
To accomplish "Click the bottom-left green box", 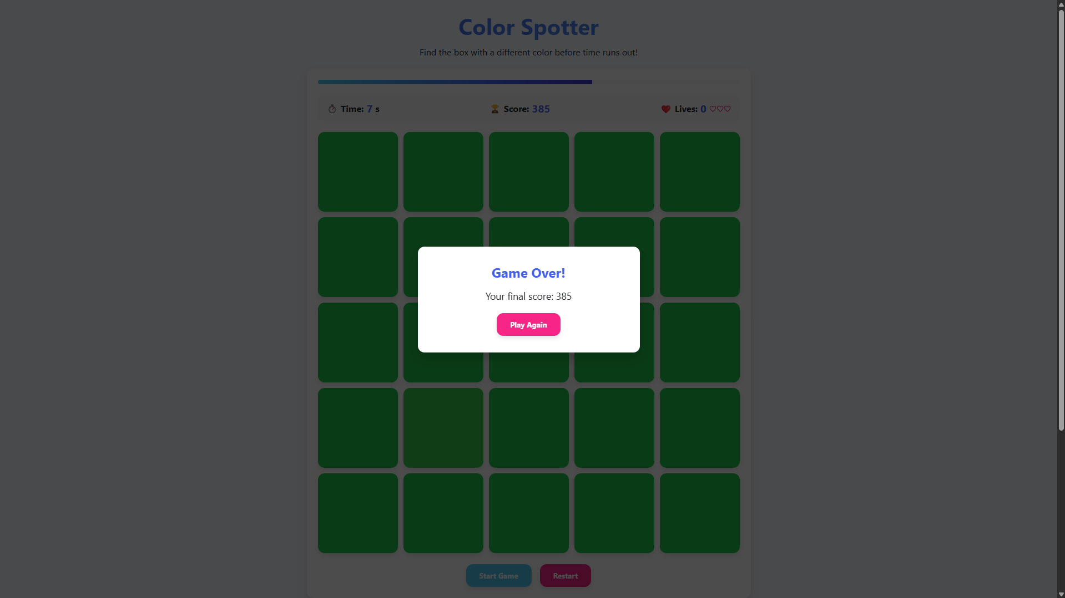I will coord(357,513).
